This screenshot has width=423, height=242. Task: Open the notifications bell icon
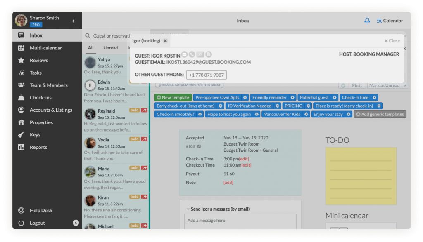pyautogui.click(x=367, y=21)
